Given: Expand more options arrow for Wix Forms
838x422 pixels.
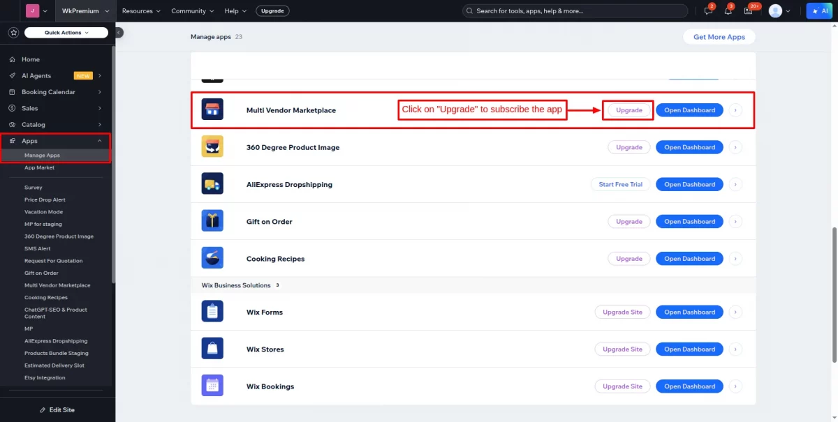Looking at the screenshot, I should (x=735, y=312).
